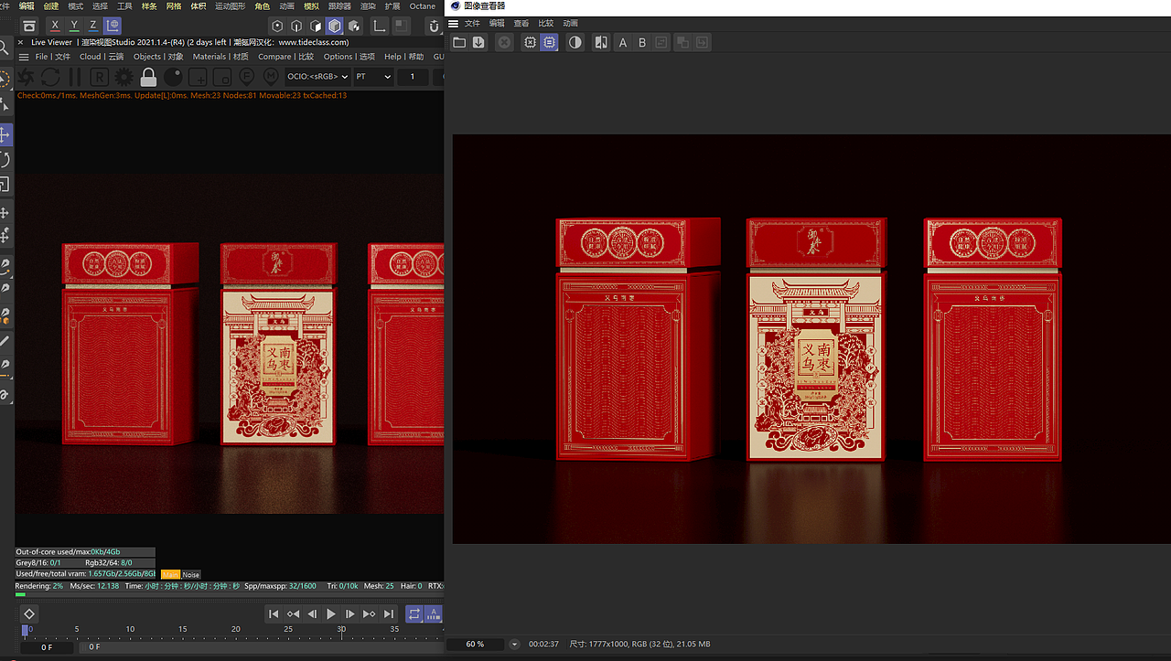1171x661 pixels.
Task: Select the Octane focus picker tool
Action: [x=245, y=77]
